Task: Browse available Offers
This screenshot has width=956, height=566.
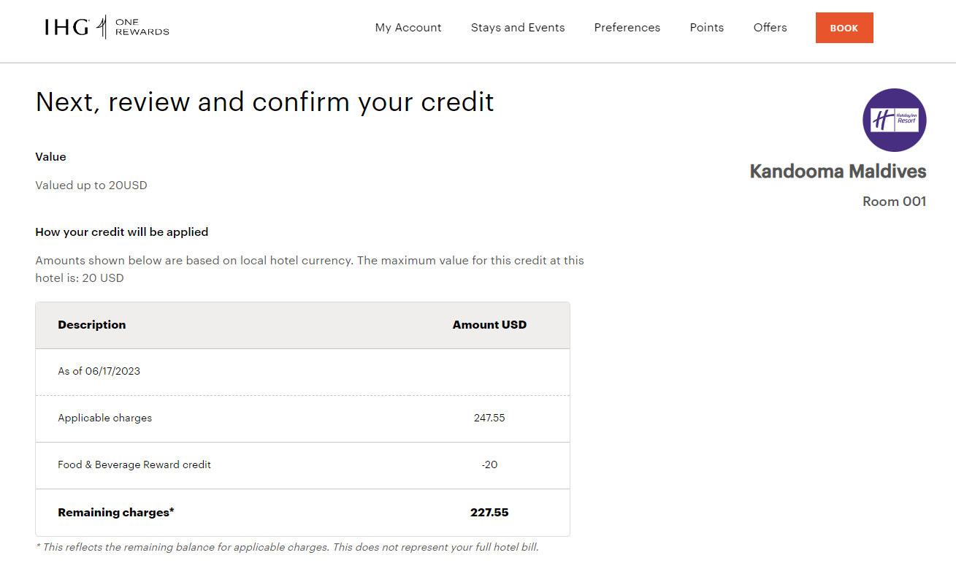Action: coord(770,27)
